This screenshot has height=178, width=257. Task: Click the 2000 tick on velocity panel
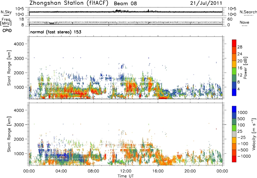point(19,139)
